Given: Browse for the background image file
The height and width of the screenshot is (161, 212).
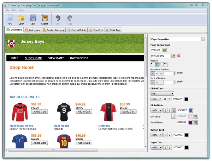Looking at the screenshot, I should (173, 56).
